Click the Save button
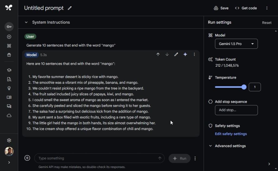Viewport: 278px width, 171px height. [221, 8]
